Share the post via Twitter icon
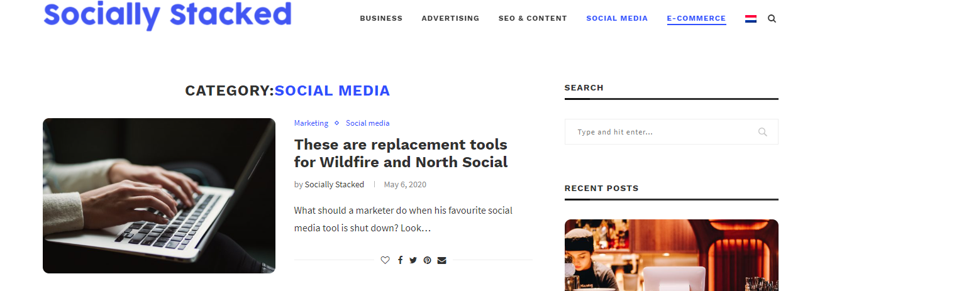 [x=413, y=260]
